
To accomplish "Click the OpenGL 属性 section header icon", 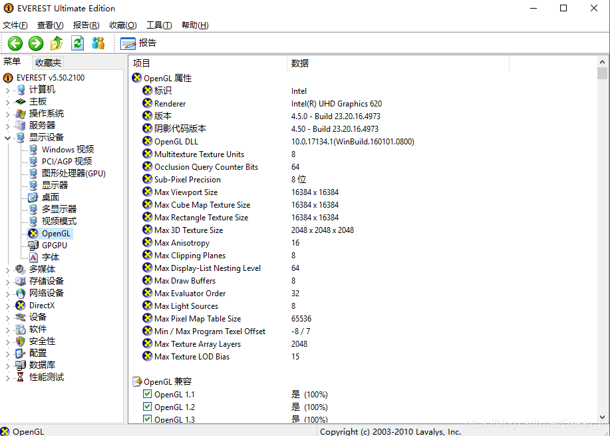I will (x=136, y=78).
